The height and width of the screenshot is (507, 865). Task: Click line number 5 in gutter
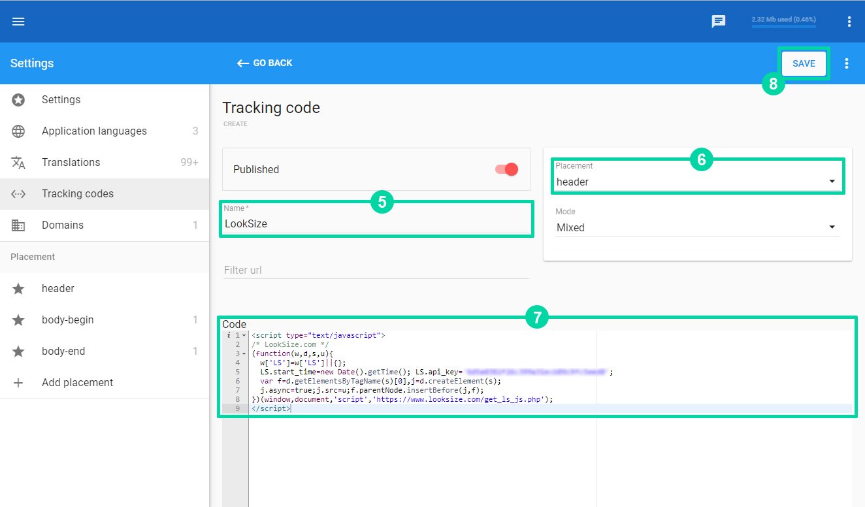(238, 372)
